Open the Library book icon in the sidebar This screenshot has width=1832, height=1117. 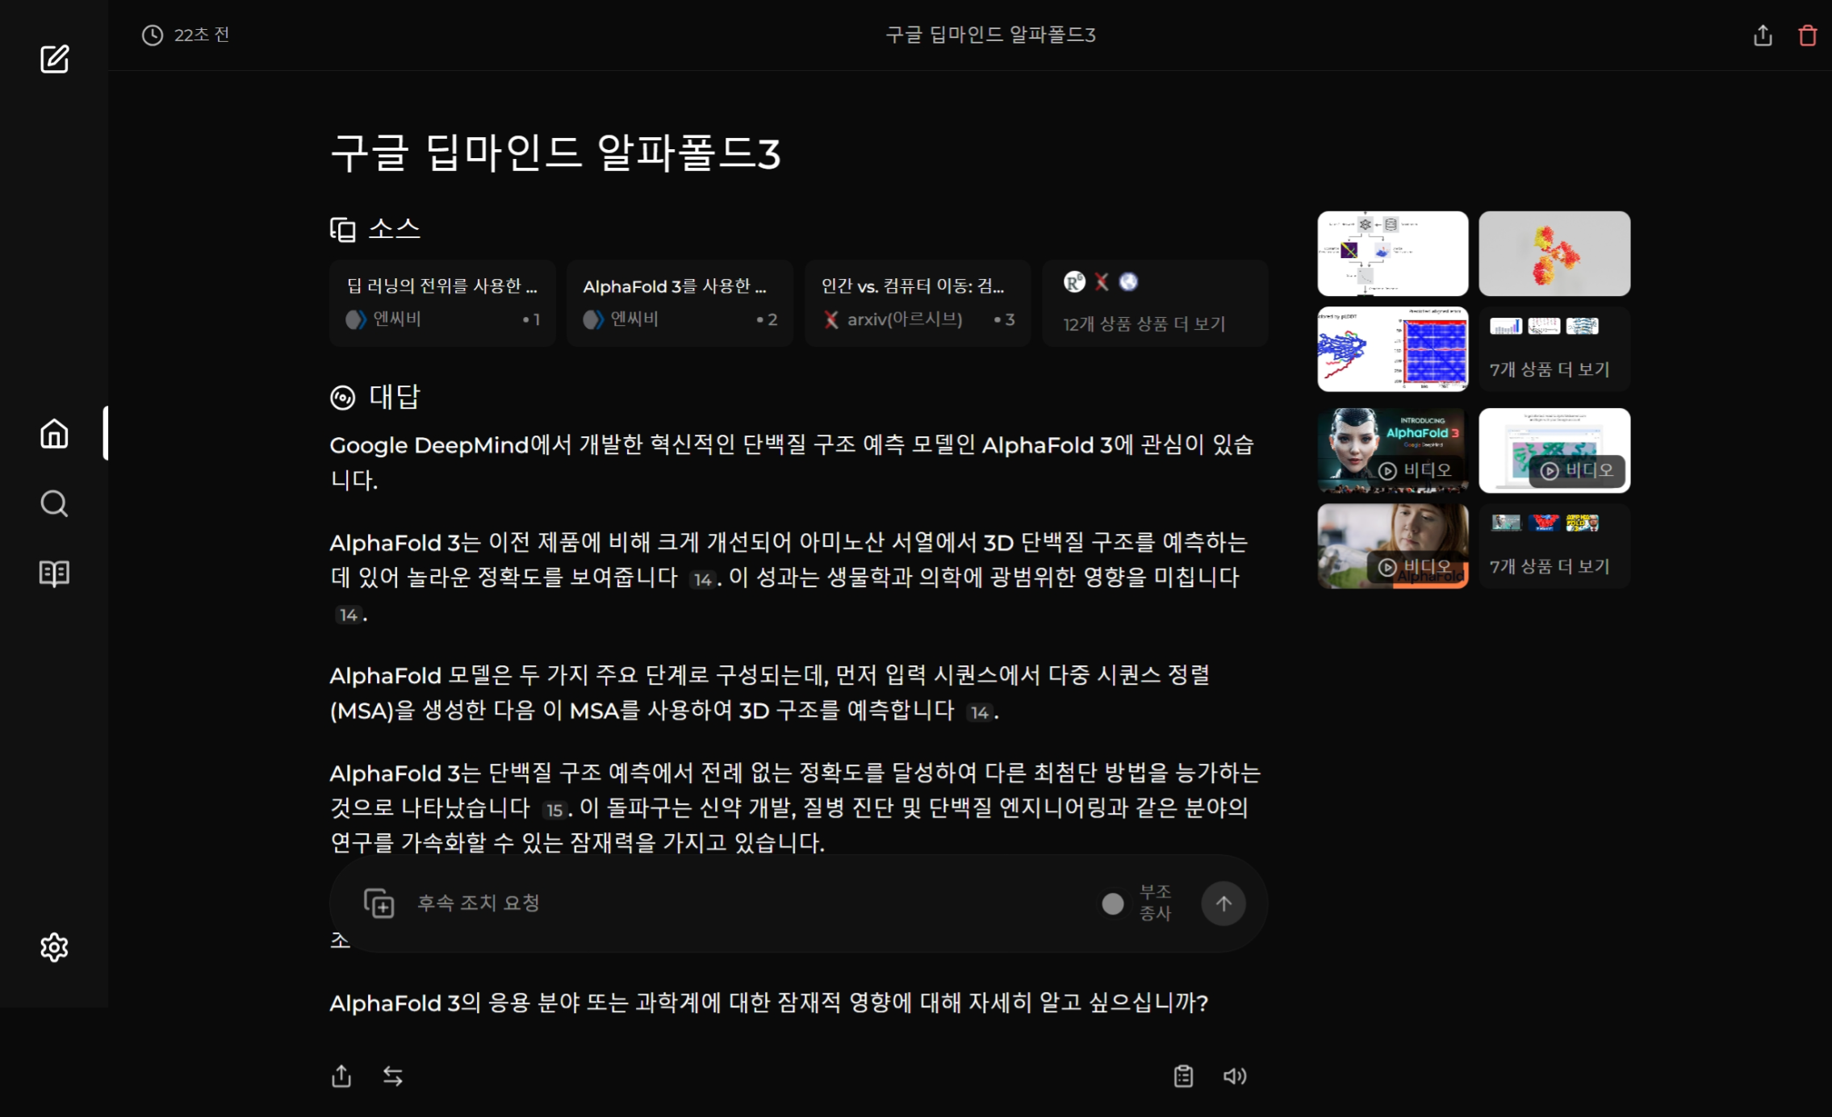point(54,573)
